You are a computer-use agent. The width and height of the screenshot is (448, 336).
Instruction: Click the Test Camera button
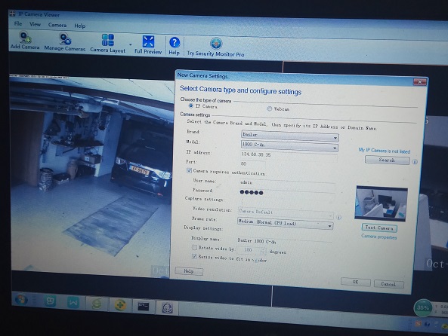pyautogui.click(x=379, y=228)
